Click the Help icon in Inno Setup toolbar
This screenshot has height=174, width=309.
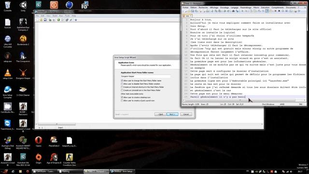[76, 20]
